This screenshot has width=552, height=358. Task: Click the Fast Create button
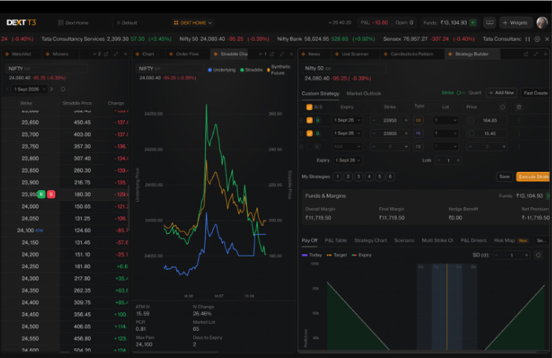pos(536,93)
